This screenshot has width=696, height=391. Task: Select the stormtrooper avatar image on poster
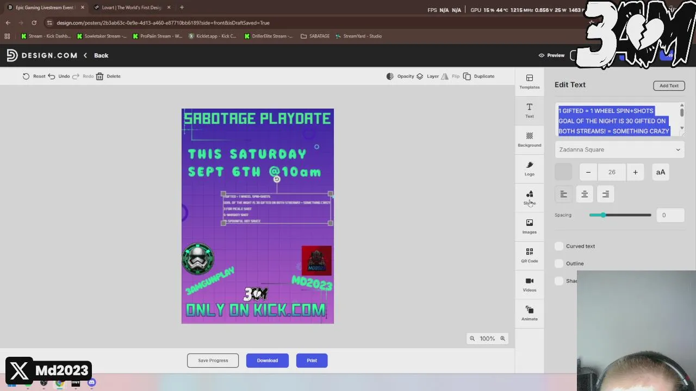(198, 260)
